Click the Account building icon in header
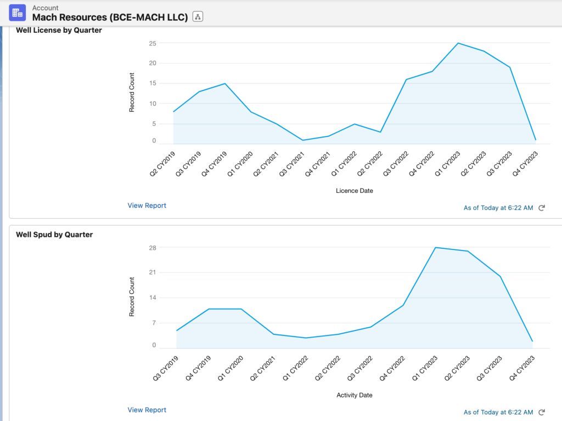This screenshot has height=421, width=562. click(x=18, y=13)
